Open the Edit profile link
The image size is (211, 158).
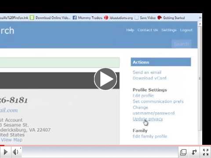[143, 96]
